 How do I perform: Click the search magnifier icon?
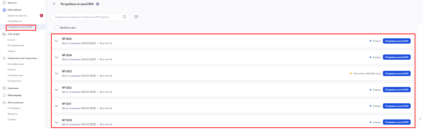coord(125,17)
